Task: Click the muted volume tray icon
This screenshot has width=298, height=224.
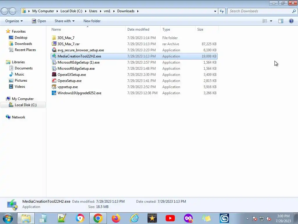Action: coord(269,219)
